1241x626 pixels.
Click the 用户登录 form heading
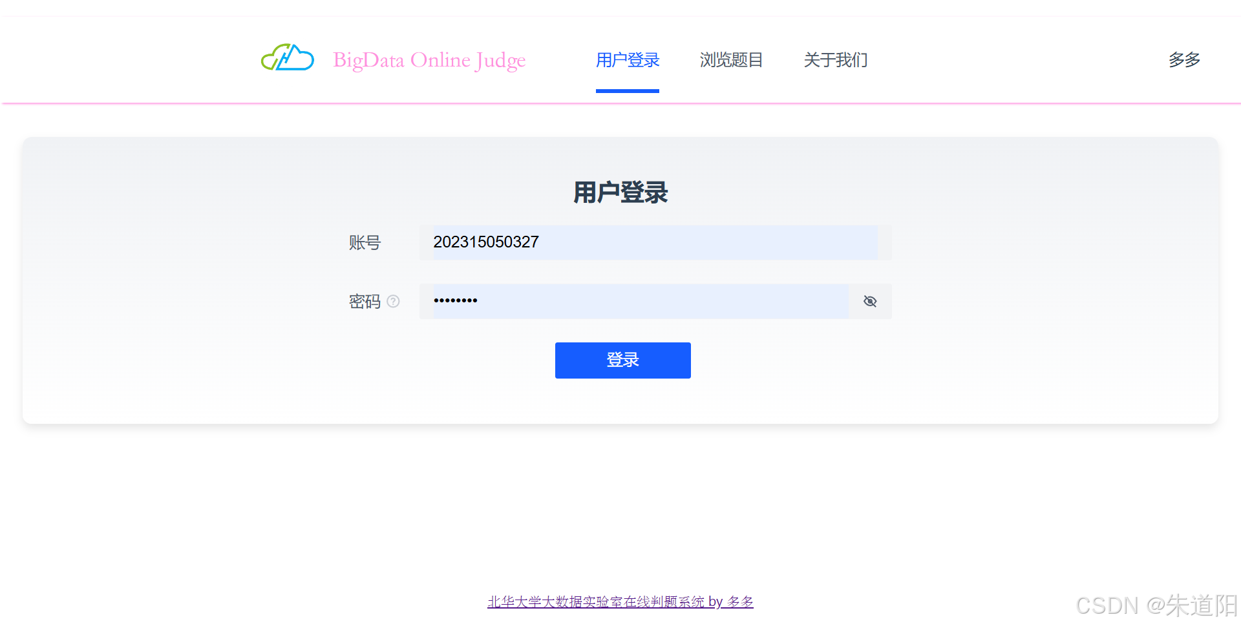tap(620, 193)
